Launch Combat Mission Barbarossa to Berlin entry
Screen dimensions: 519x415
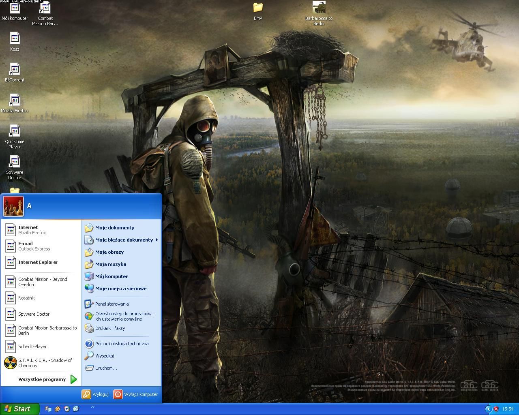click(41, 330)
